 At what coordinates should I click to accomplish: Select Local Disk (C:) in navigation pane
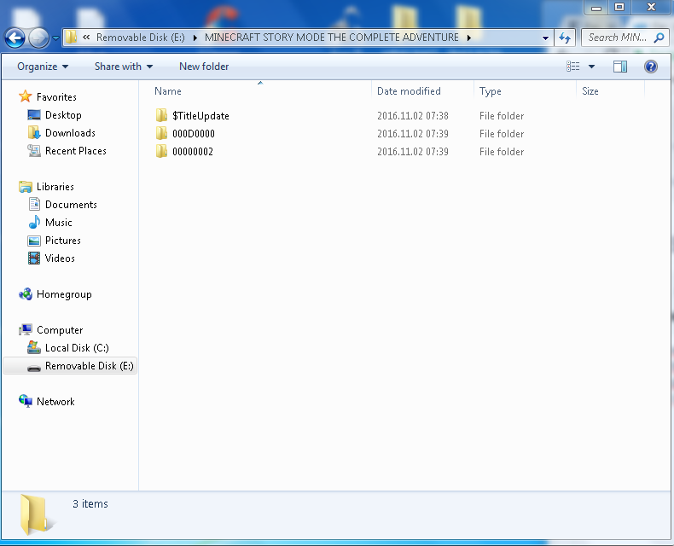77,348
